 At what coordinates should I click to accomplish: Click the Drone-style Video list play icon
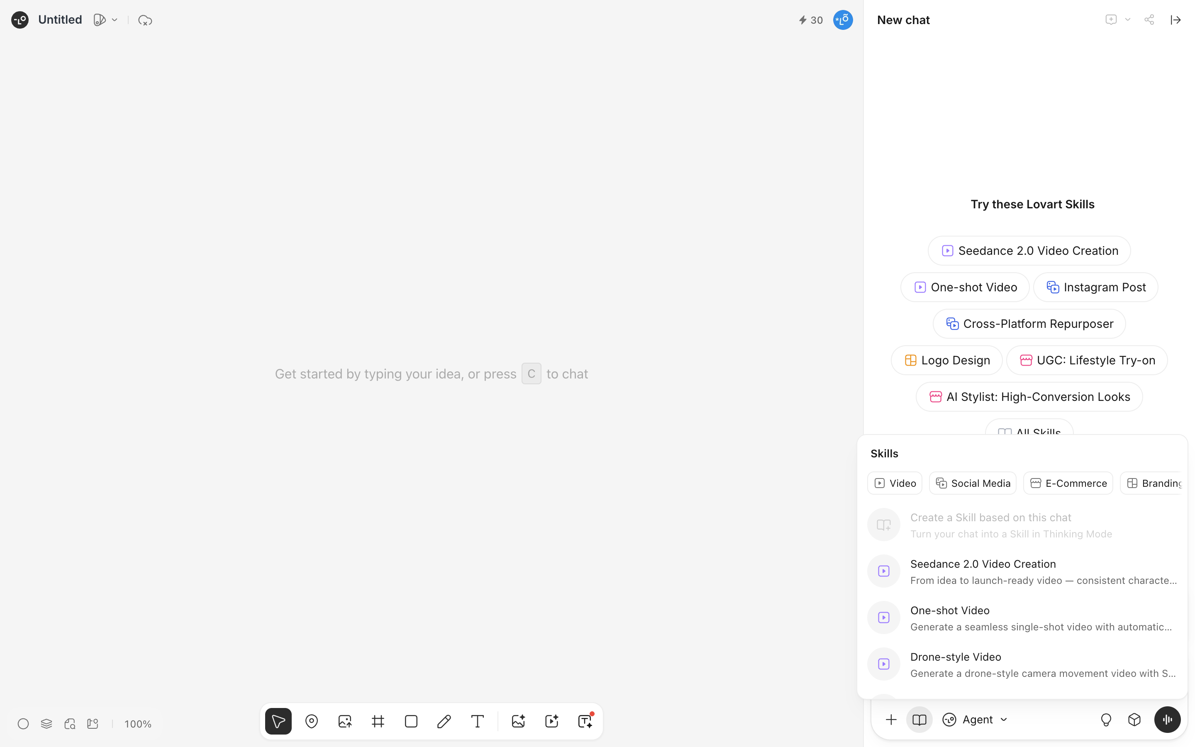coord(883,664)
